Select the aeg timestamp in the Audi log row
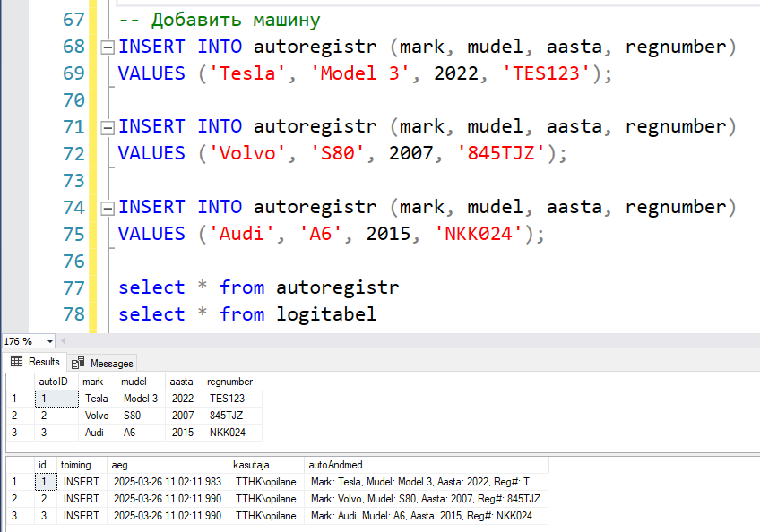Viewport: 760px width, 532px height. [x=168, y=516]
